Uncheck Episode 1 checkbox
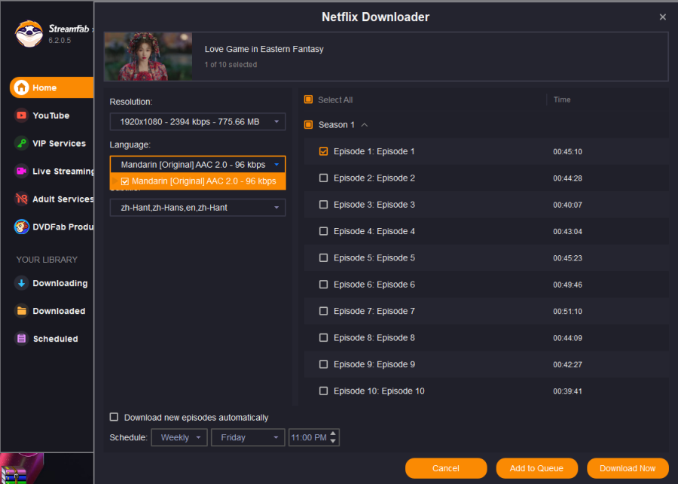This screenshot has width=678, height=484. tap(323, 151)
